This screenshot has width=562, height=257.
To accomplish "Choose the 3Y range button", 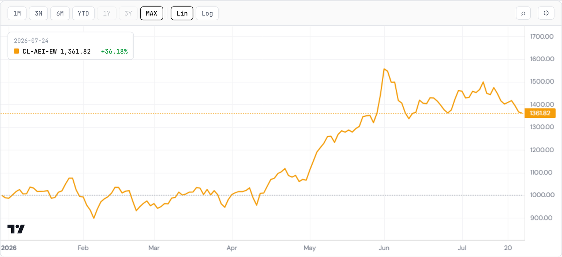I will click(128, 13).
